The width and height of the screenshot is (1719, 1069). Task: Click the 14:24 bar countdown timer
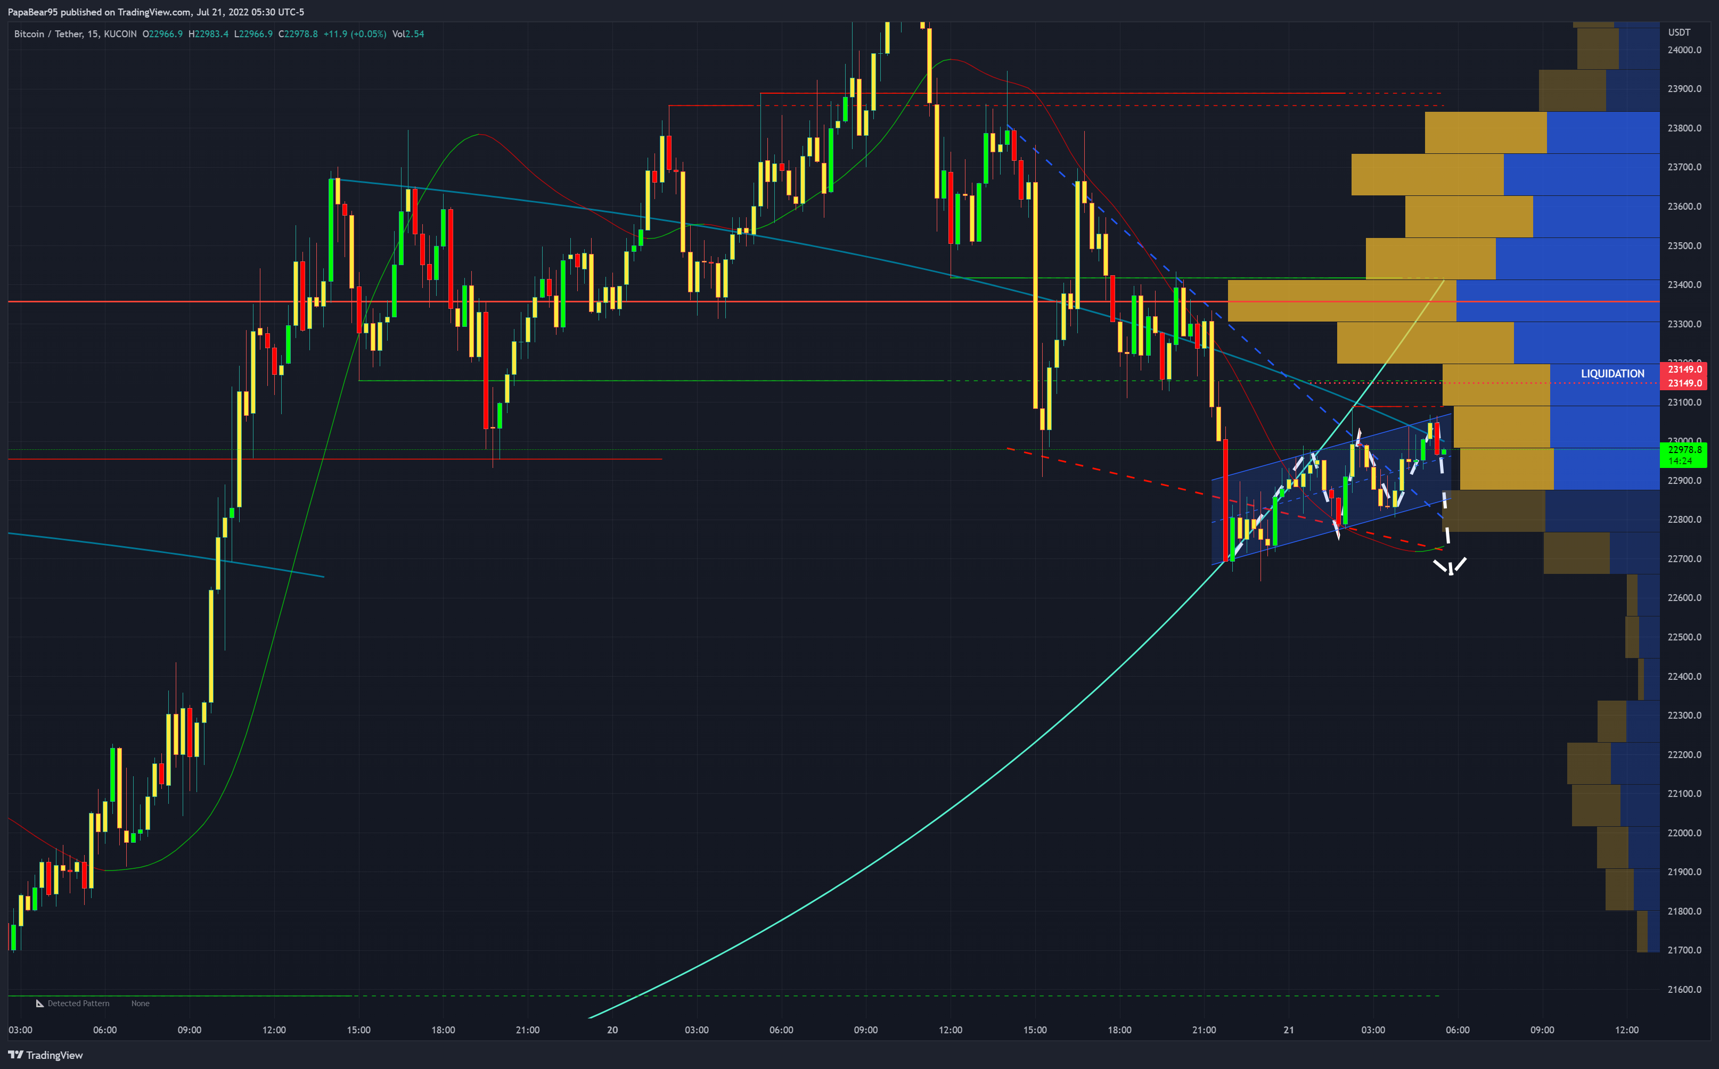1680,461
